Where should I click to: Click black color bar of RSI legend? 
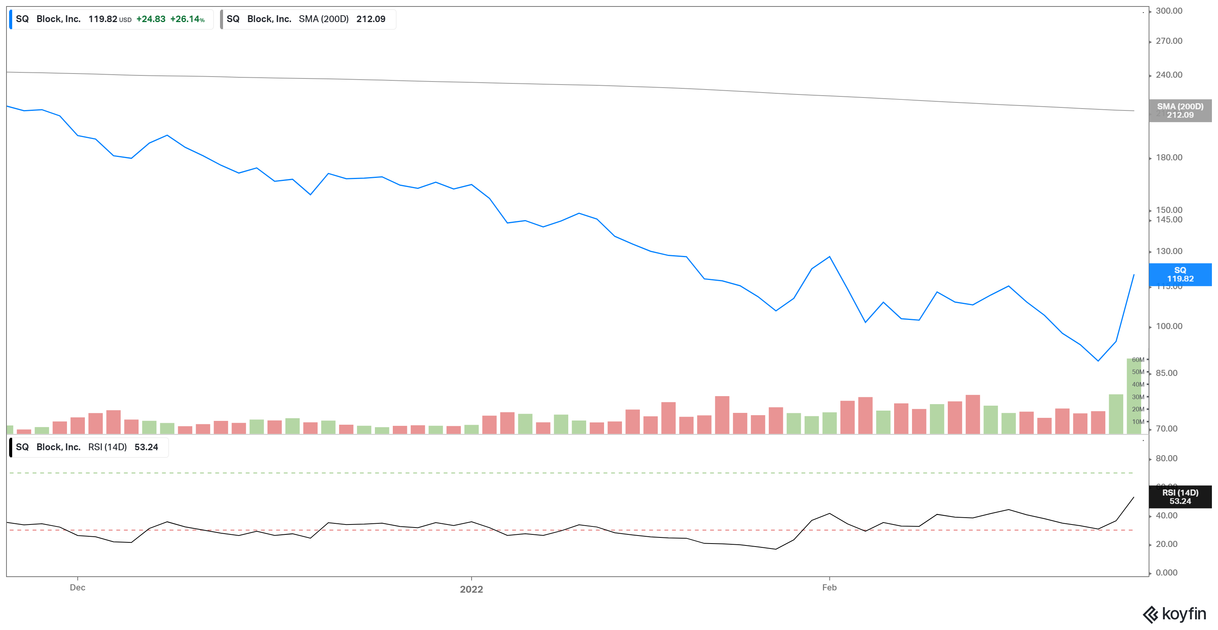[x=11, y=447]
